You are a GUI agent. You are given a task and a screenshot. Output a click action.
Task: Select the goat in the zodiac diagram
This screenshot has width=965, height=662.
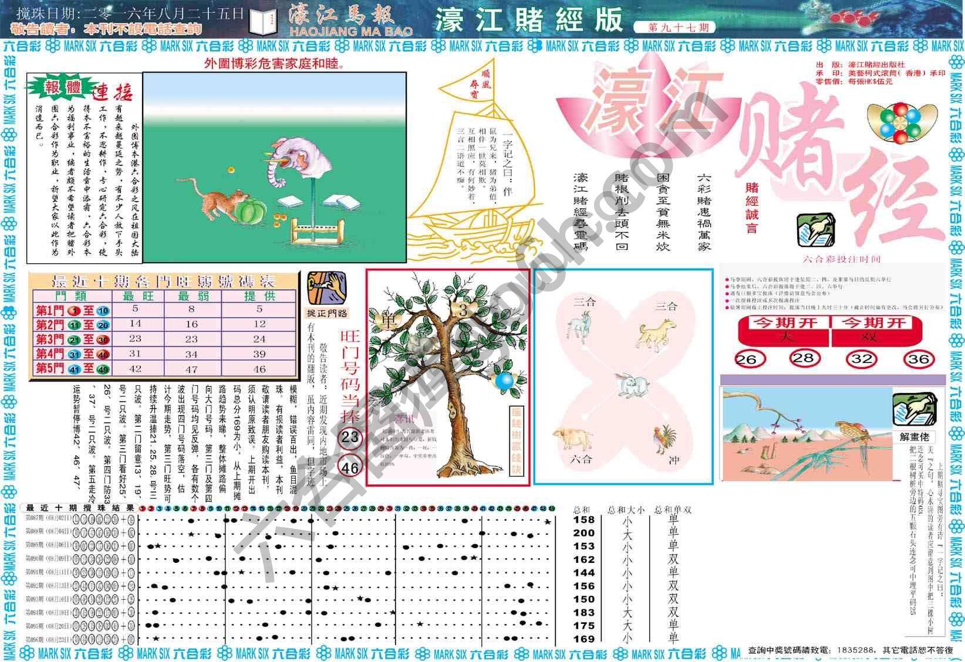pos(579,324)
